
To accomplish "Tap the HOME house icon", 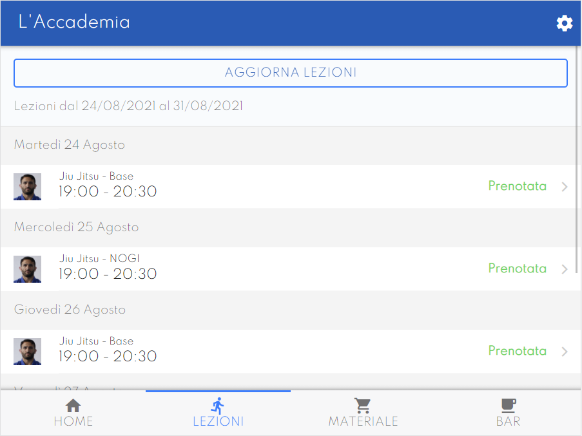I will pyautogui.click(x=73, y=406).
